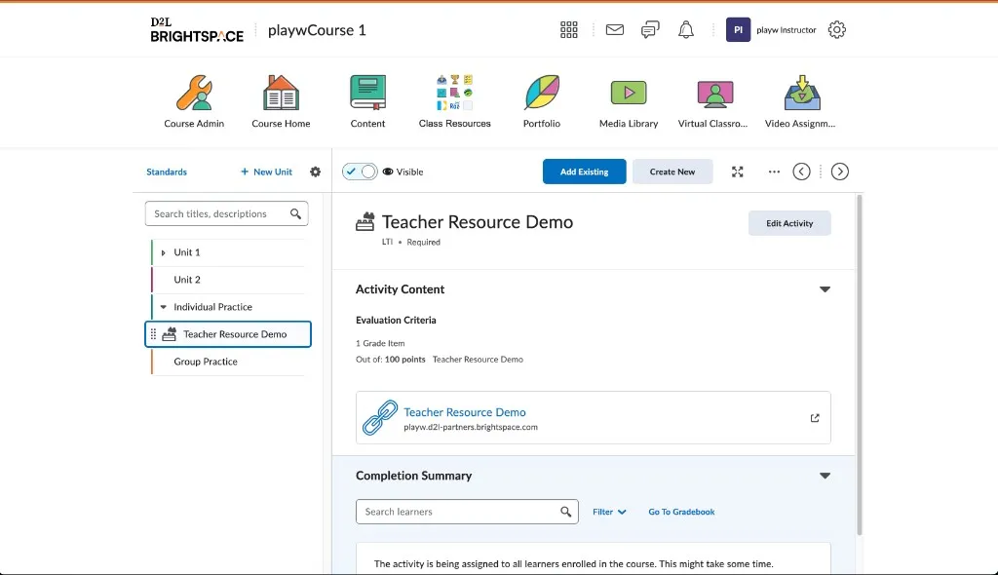Go to previous activity arrow
Screen dimensions: 998x575
(801, 172)
